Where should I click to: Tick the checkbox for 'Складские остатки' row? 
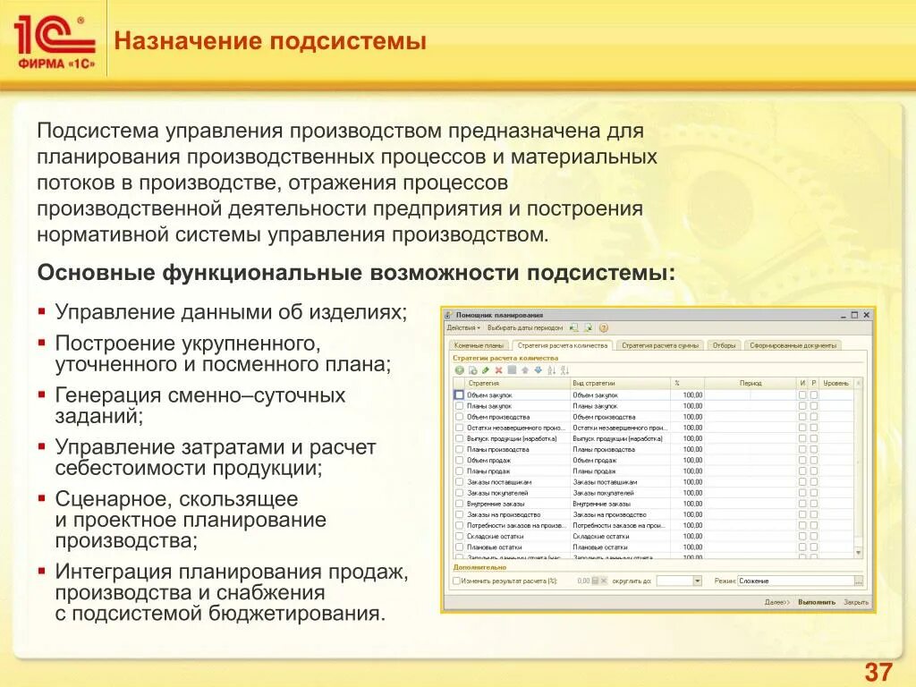[x=459, y=537]
